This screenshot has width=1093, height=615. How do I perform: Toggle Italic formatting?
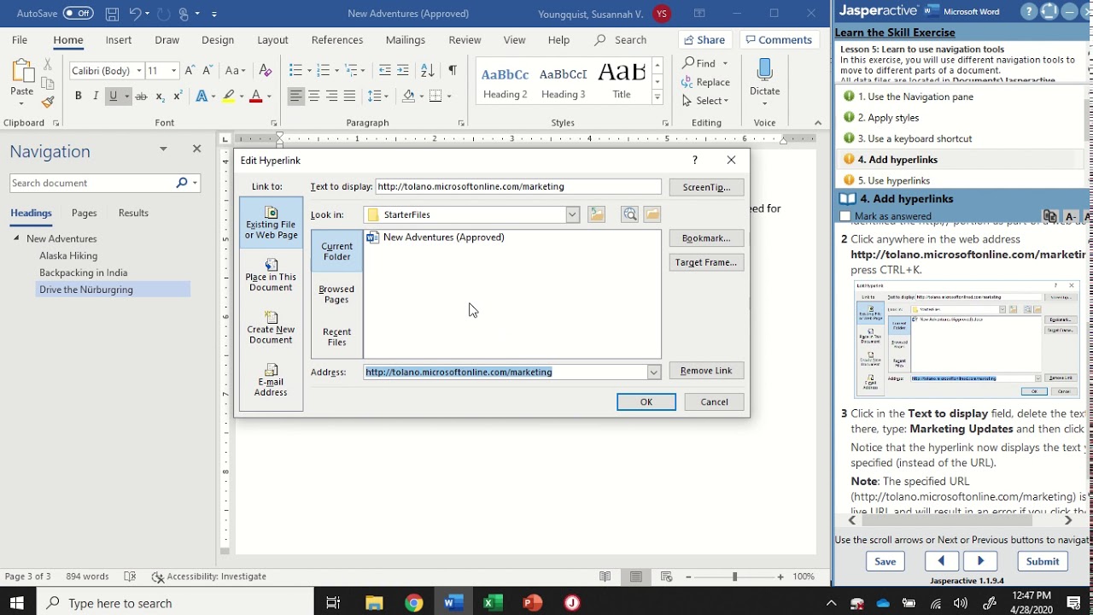click(95, 97)
